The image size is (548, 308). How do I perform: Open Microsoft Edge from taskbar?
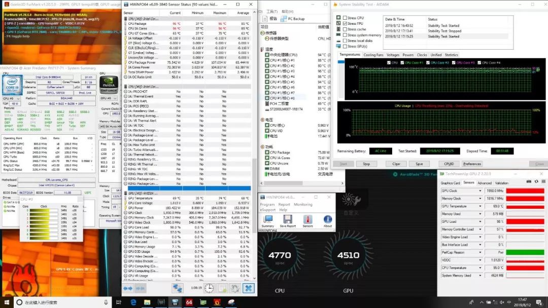pyautogui.click(x=133, y=302)
